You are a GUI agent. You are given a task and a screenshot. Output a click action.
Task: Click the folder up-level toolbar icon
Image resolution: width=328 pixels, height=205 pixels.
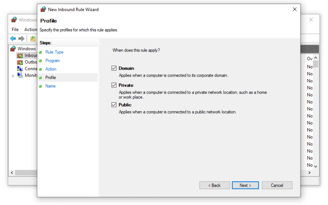(x=33, y=39)
